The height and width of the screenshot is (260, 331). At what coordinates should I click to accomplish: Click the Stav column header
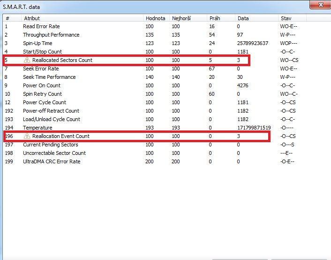point(286,18)
